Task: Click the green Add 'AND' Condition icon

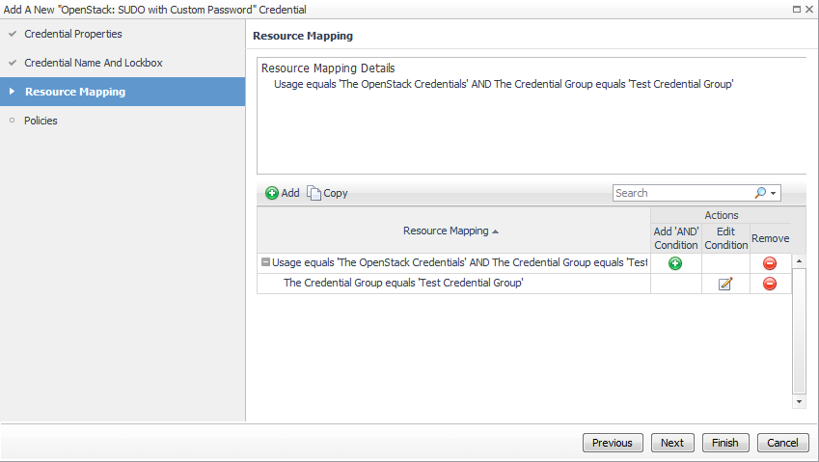Action: tap(675, 263)
